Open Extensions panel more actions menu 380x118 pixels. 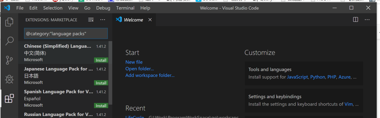[103, 20]
